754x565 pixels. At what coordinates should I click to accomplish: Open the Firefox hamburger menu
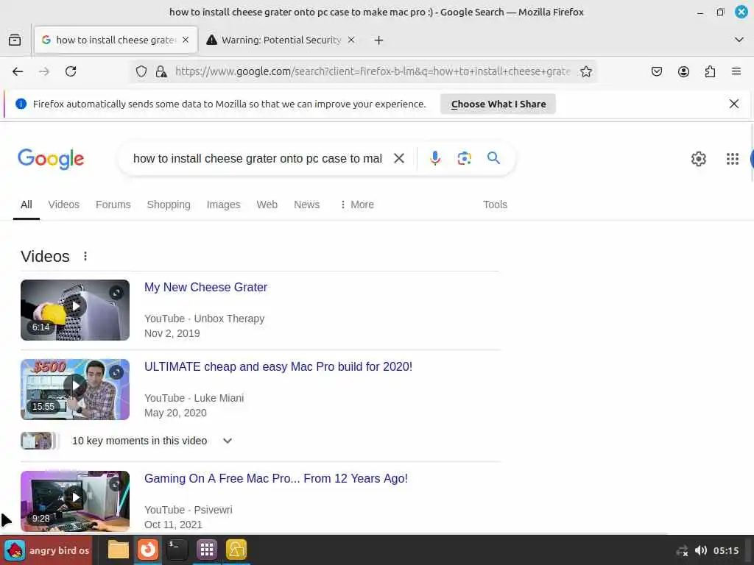[x=736, y=71]
